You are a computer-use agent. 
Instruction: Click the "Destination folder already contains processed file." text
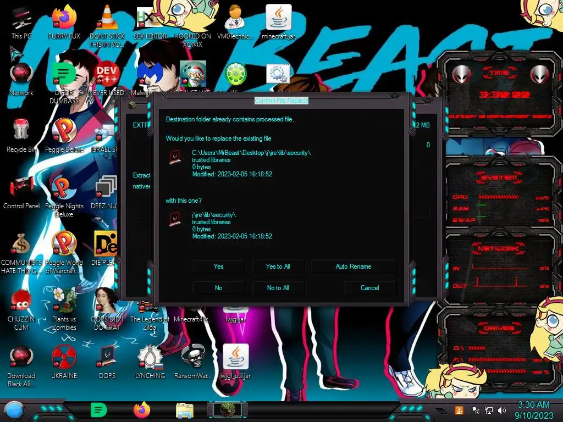click(x=230, y=119)
